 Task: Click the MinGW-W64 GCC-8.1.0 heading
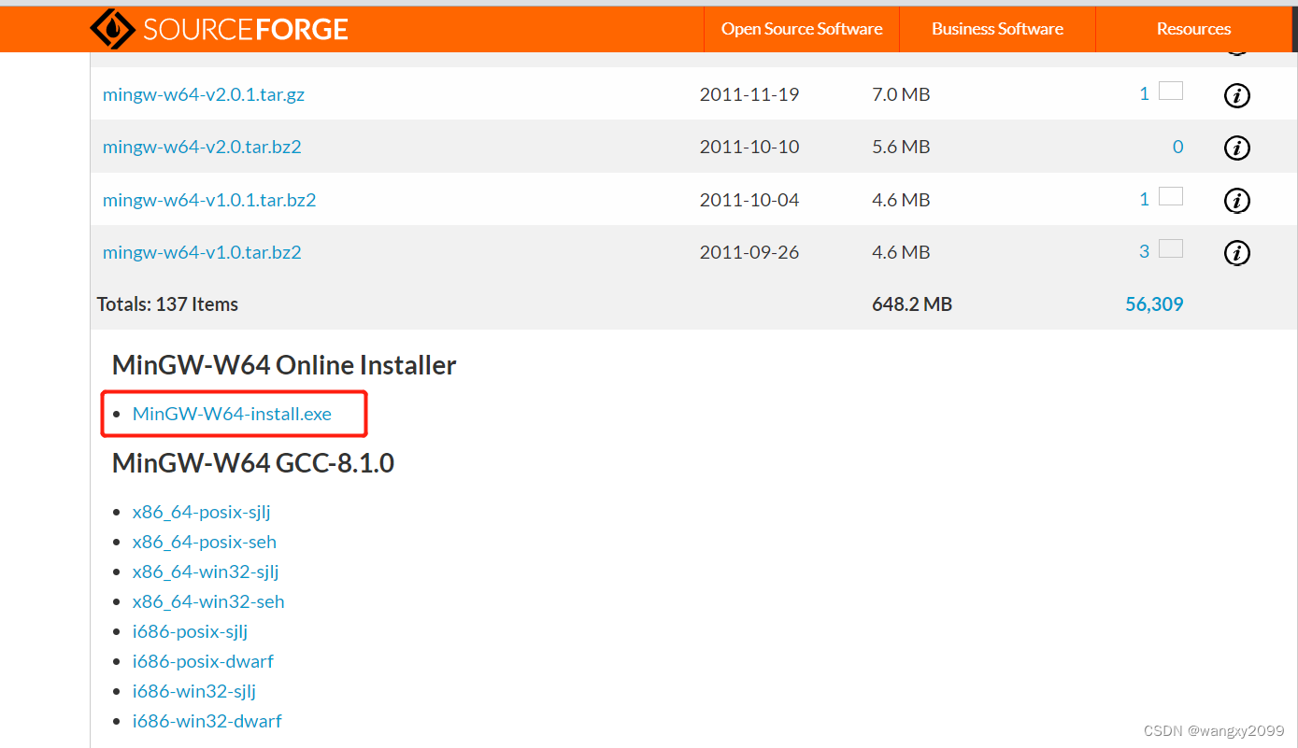[x=253, y=463]
